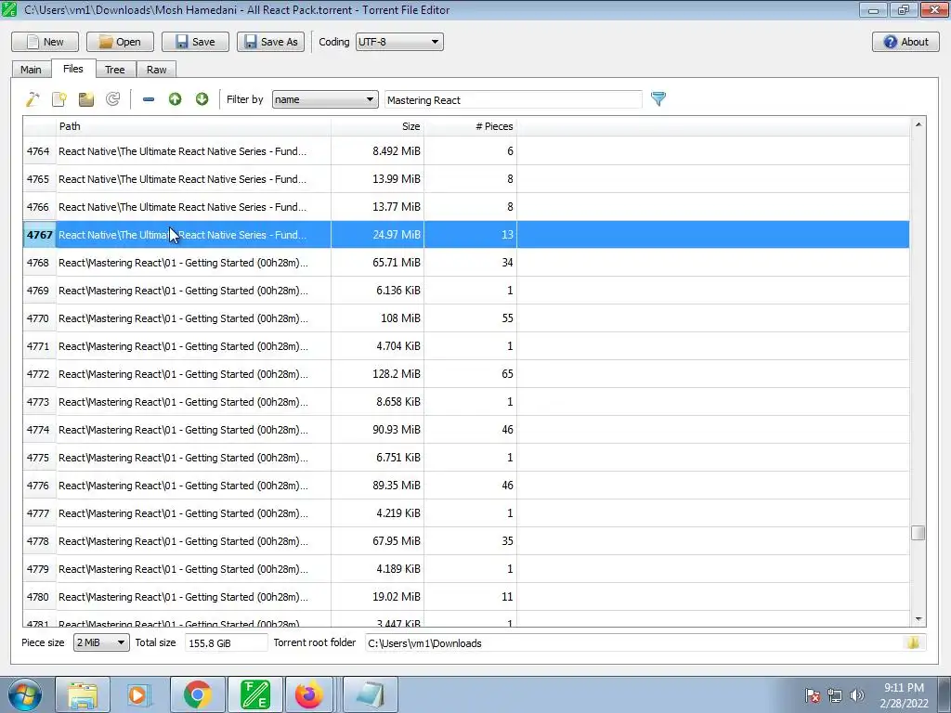Click the filter text field 'Mastering React'

pos(513,100)
